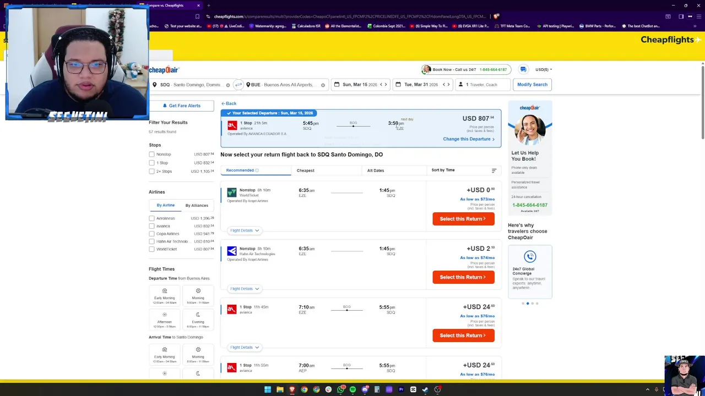Click the 1-845-664-6187 number in sidebar
Screen dimensions: 705x396
click(530, 205)
